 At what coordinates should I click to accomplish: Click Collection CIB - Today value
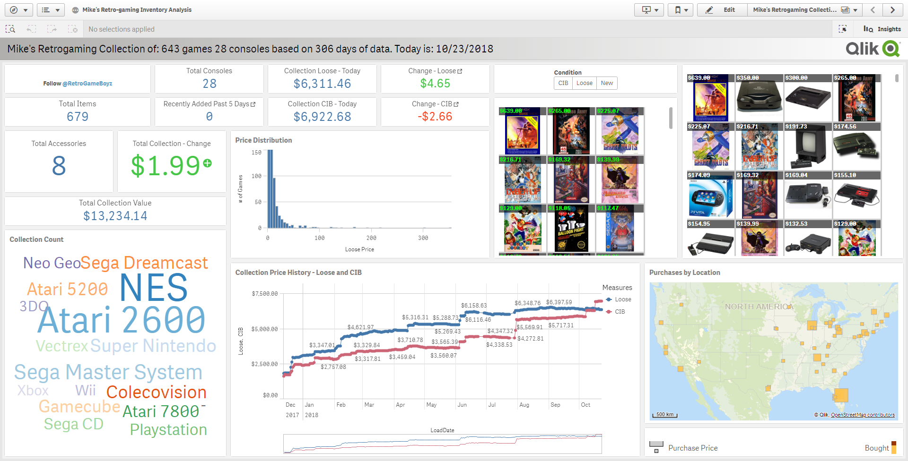click(322, 117)
